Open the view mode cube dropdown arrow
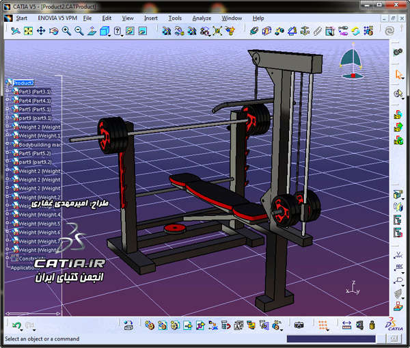 tap(109, 35)
